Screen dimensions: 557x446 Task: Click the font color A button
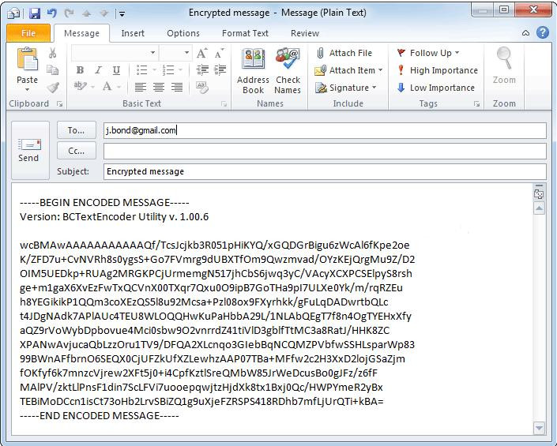[107, 86]
